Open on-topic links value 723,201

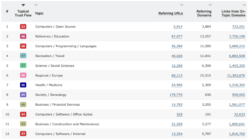click(x=239, y=27)
